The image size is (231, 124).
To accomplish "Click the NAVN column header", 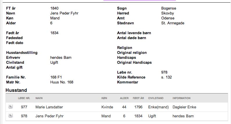I will pyautogui.click(x=39, y=98).
